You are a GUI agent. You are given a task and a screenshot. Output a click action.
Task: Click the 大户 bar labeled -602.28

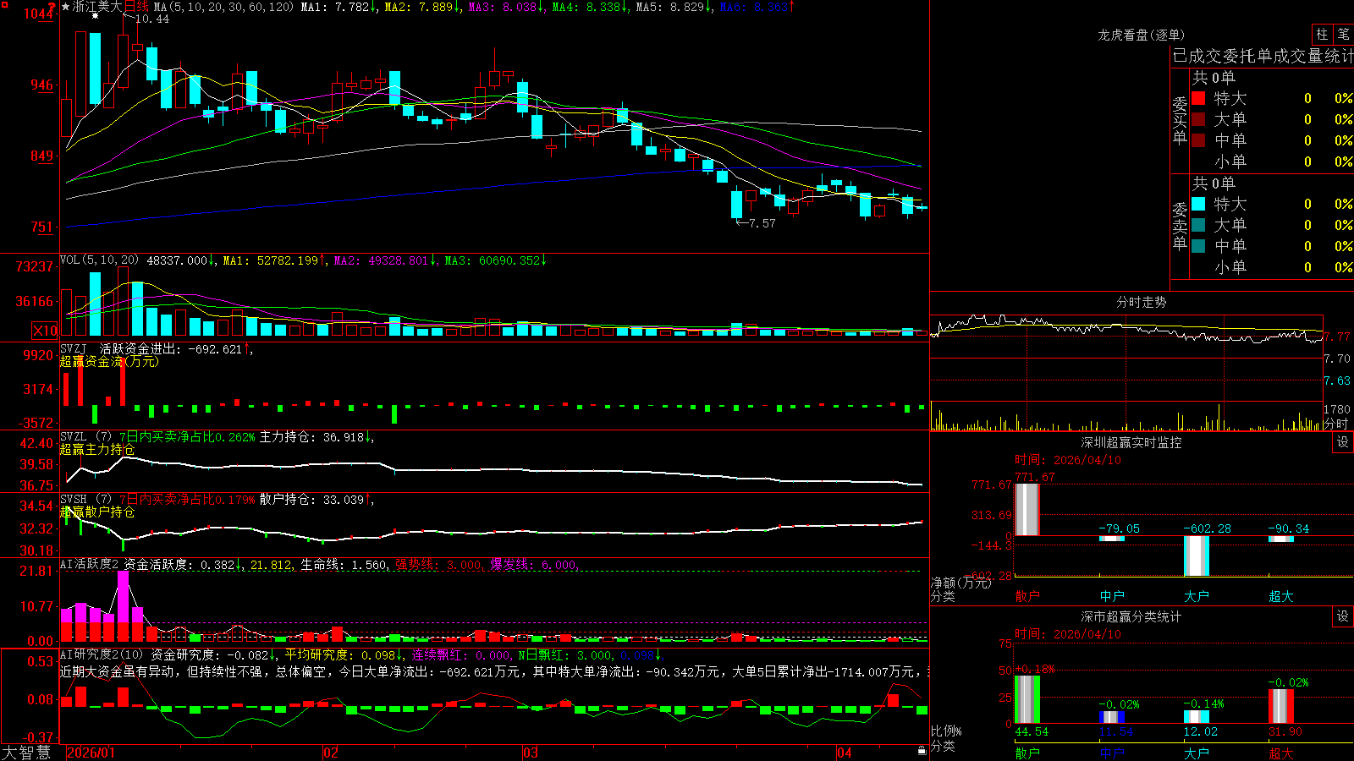1197,556
